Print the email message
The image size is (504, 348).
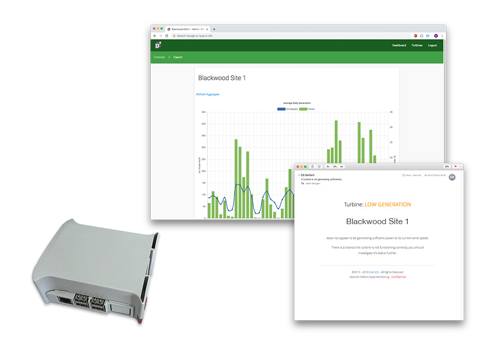pyautogui.click(x=447, y=167)
